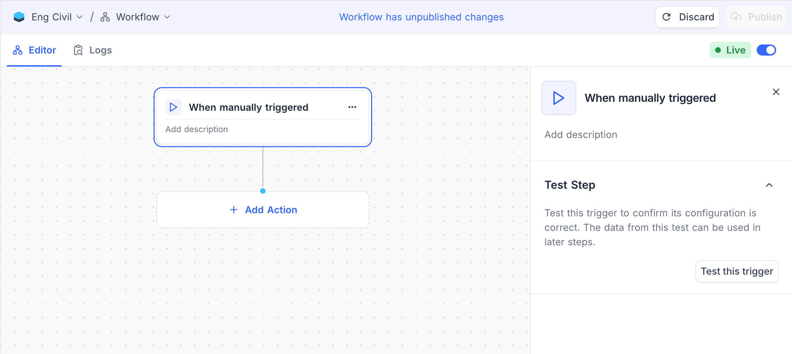Discard unpublished workflow changes
792x354 pixels.
coord(687,17)
